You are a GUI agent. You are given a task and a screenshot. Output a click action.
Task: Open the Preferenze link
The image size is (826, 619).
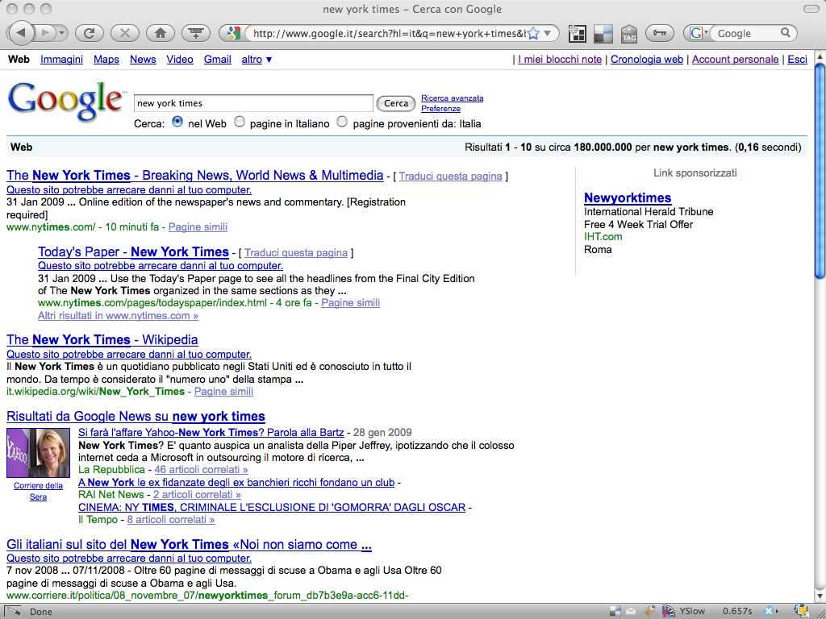(x=441, y=109)
